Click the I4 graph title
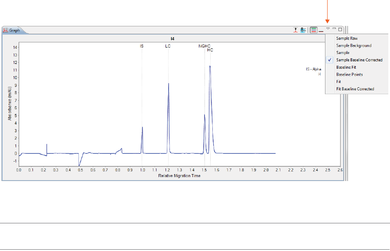Image resolution: width=390 pixels, height=251 pixels. [x=172, y=39]
